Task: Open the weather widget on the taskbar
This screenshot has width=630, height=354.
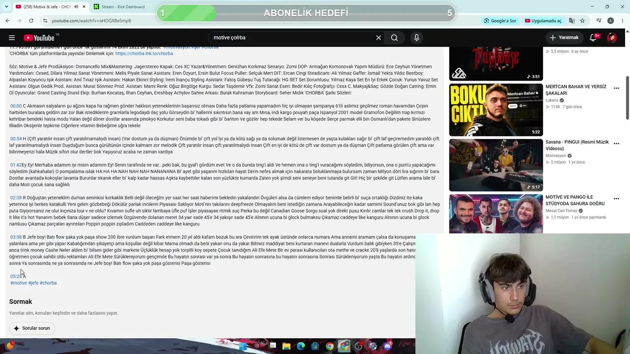Action: pos(18,346)
